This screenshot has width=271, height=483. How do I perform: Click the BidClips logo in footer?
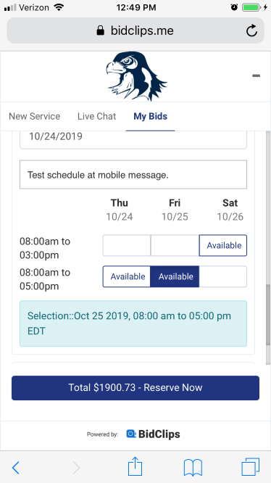click(153, 434)
